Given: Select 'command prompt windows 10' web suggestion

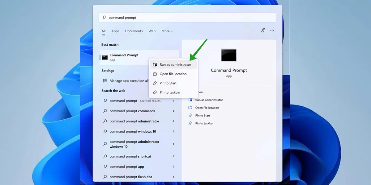Looking at the screenshot, I should pyautogui.click(x=133, y=131).
